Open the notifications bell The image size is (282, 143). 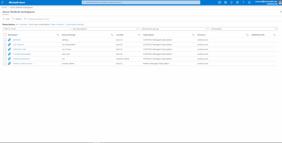tap(231, 2)
